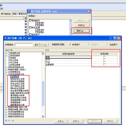Click the 权限功能说明 column header
Viewport: 126px width, 129px height.
coord(68,54)
